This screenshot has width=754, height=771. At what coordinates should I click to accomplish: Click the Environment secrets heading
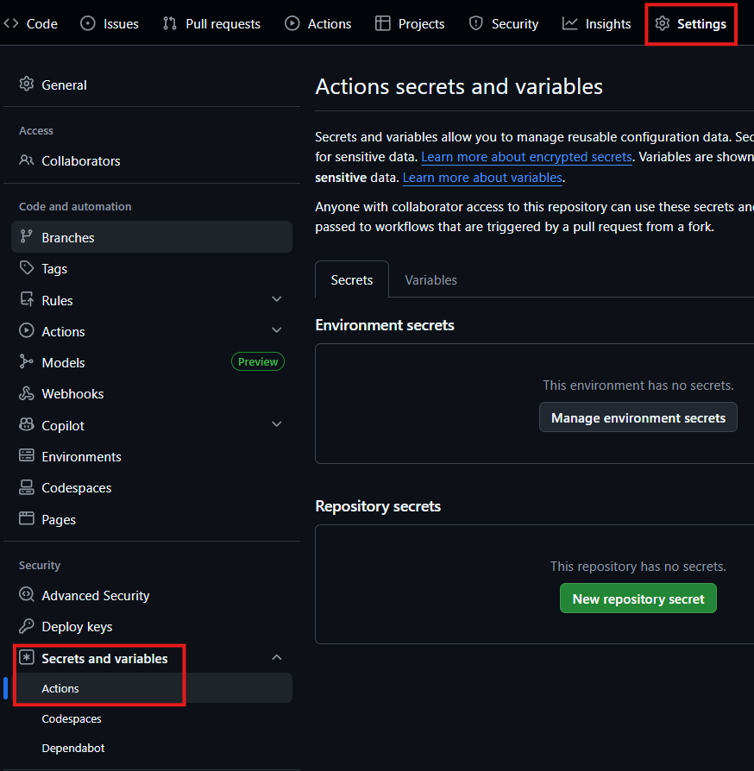point(385,325)
